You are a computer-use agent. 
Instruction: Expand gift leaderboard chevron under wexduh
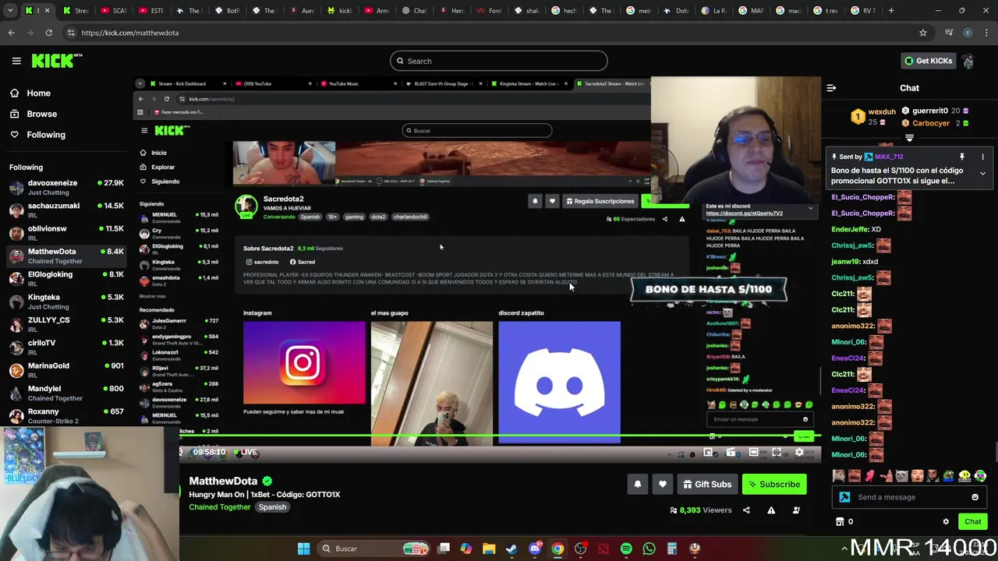[909, 138]
